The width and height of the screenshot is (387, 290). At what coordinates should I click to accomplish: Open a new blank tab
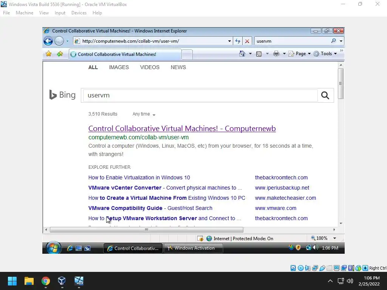click(187, 54)
